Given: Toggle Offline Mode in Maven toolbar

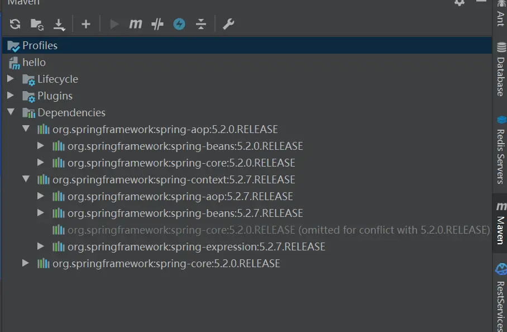Looking at the screenshot, I should click(157, 24).
